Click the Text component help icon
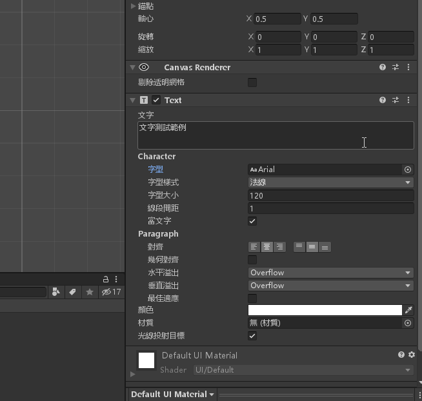 [383, 100]
